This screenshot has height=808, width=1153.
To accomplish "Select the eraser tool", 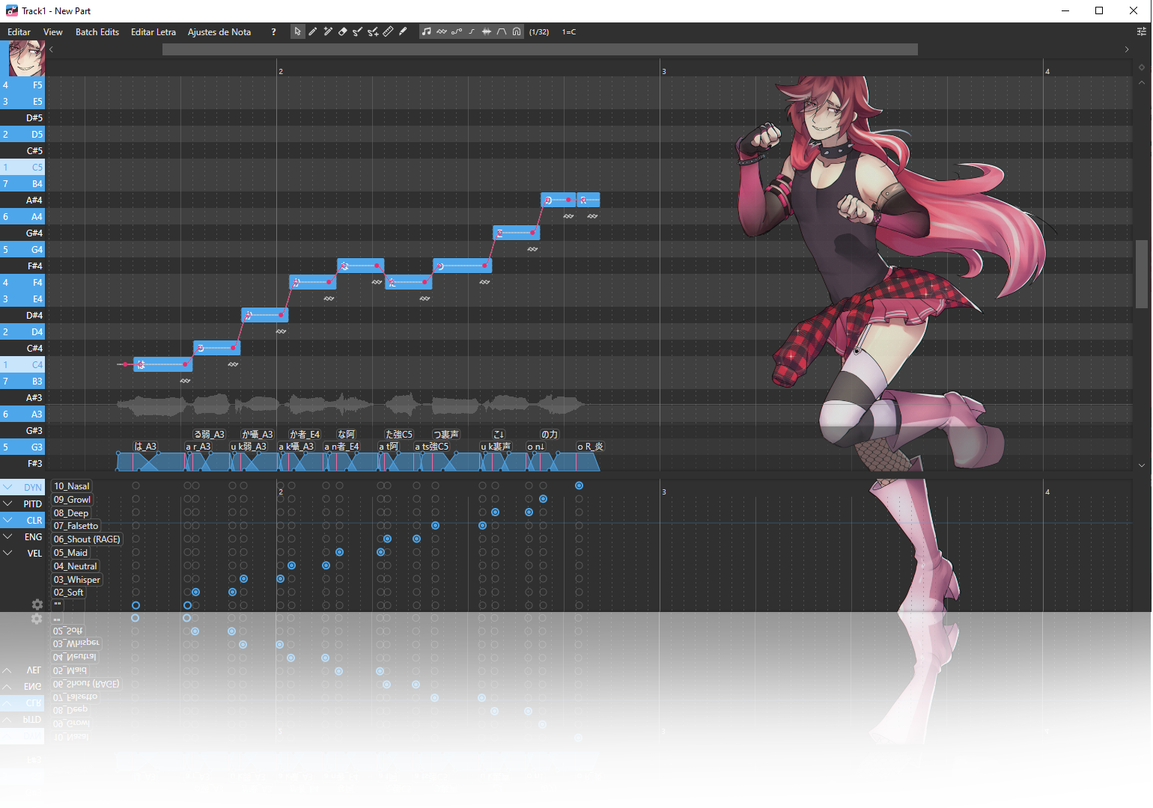I will (343, 31).
